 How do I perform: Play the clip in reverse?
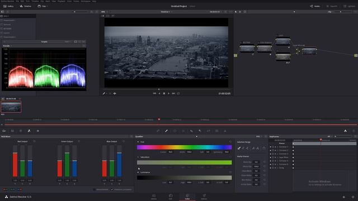click(x=159, y=93)
